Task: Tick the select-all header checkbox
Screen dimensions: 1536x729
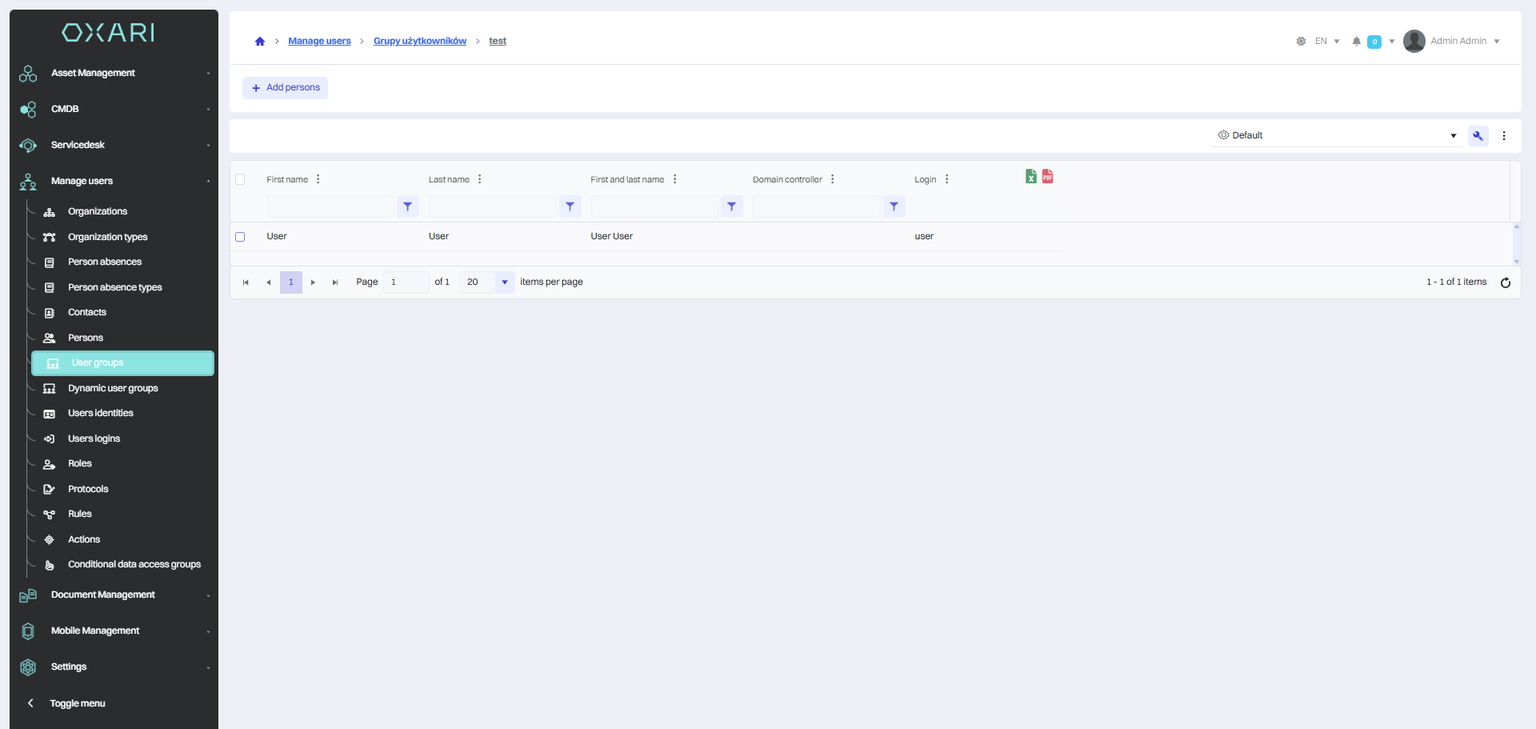Action: (240, 179)
